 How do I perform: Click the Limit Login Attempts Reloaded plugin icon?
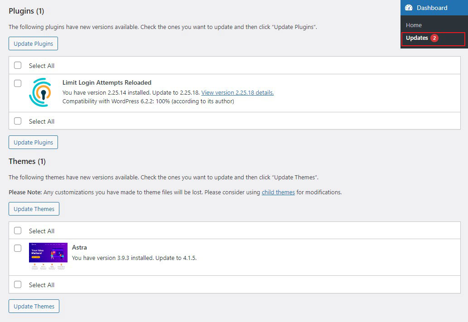click(40, 92)
